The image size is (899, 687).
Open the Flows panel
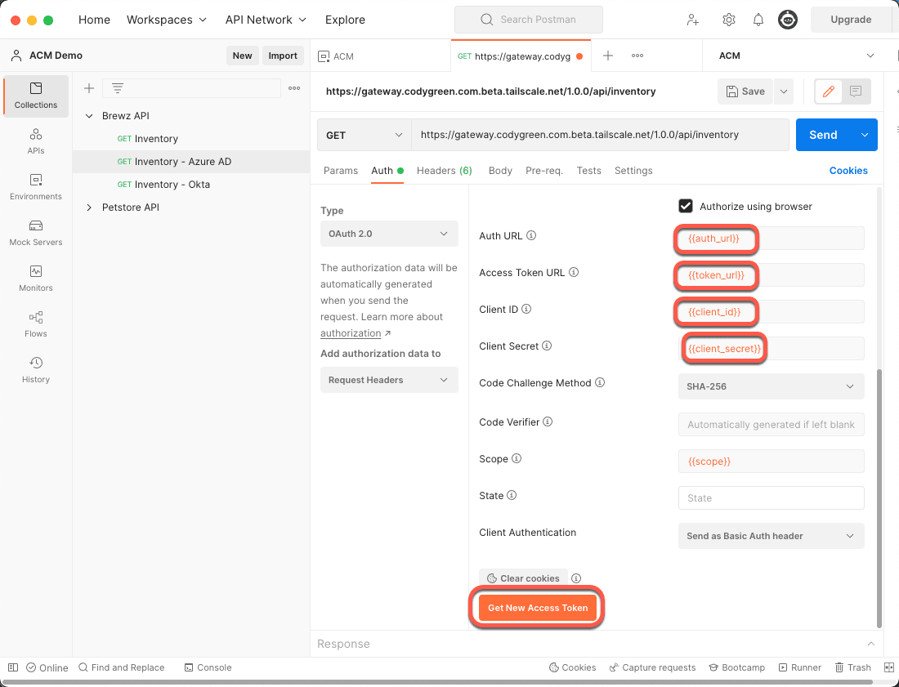[x=35, y=324]
